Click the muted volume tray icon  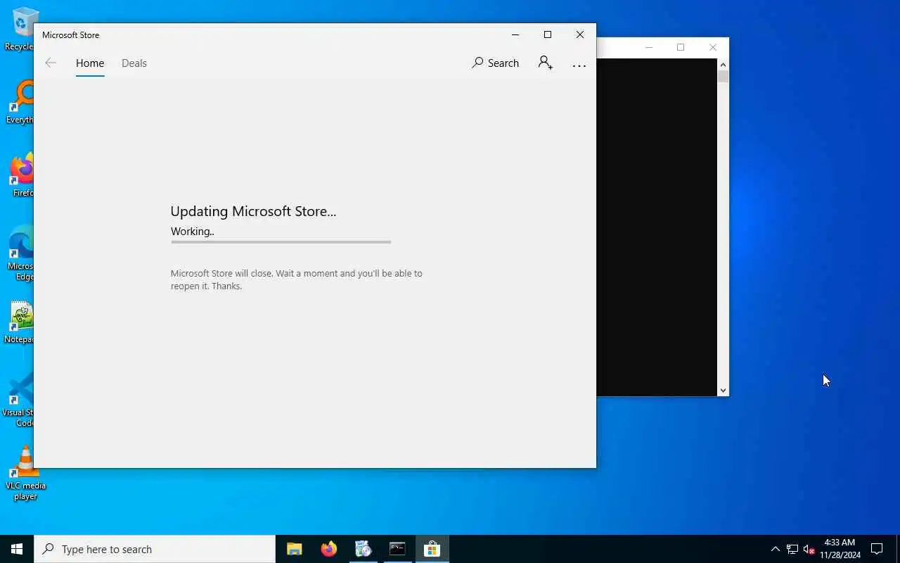[x=809, y=549]
